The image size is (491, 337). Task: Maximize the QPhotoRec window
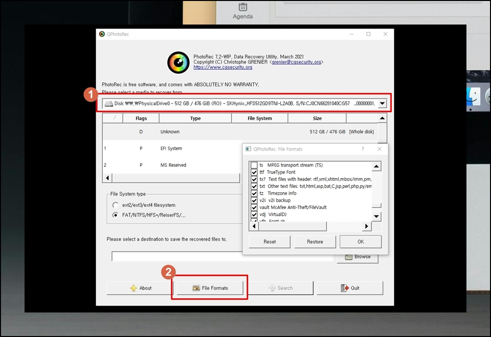[x=368, y=34]
